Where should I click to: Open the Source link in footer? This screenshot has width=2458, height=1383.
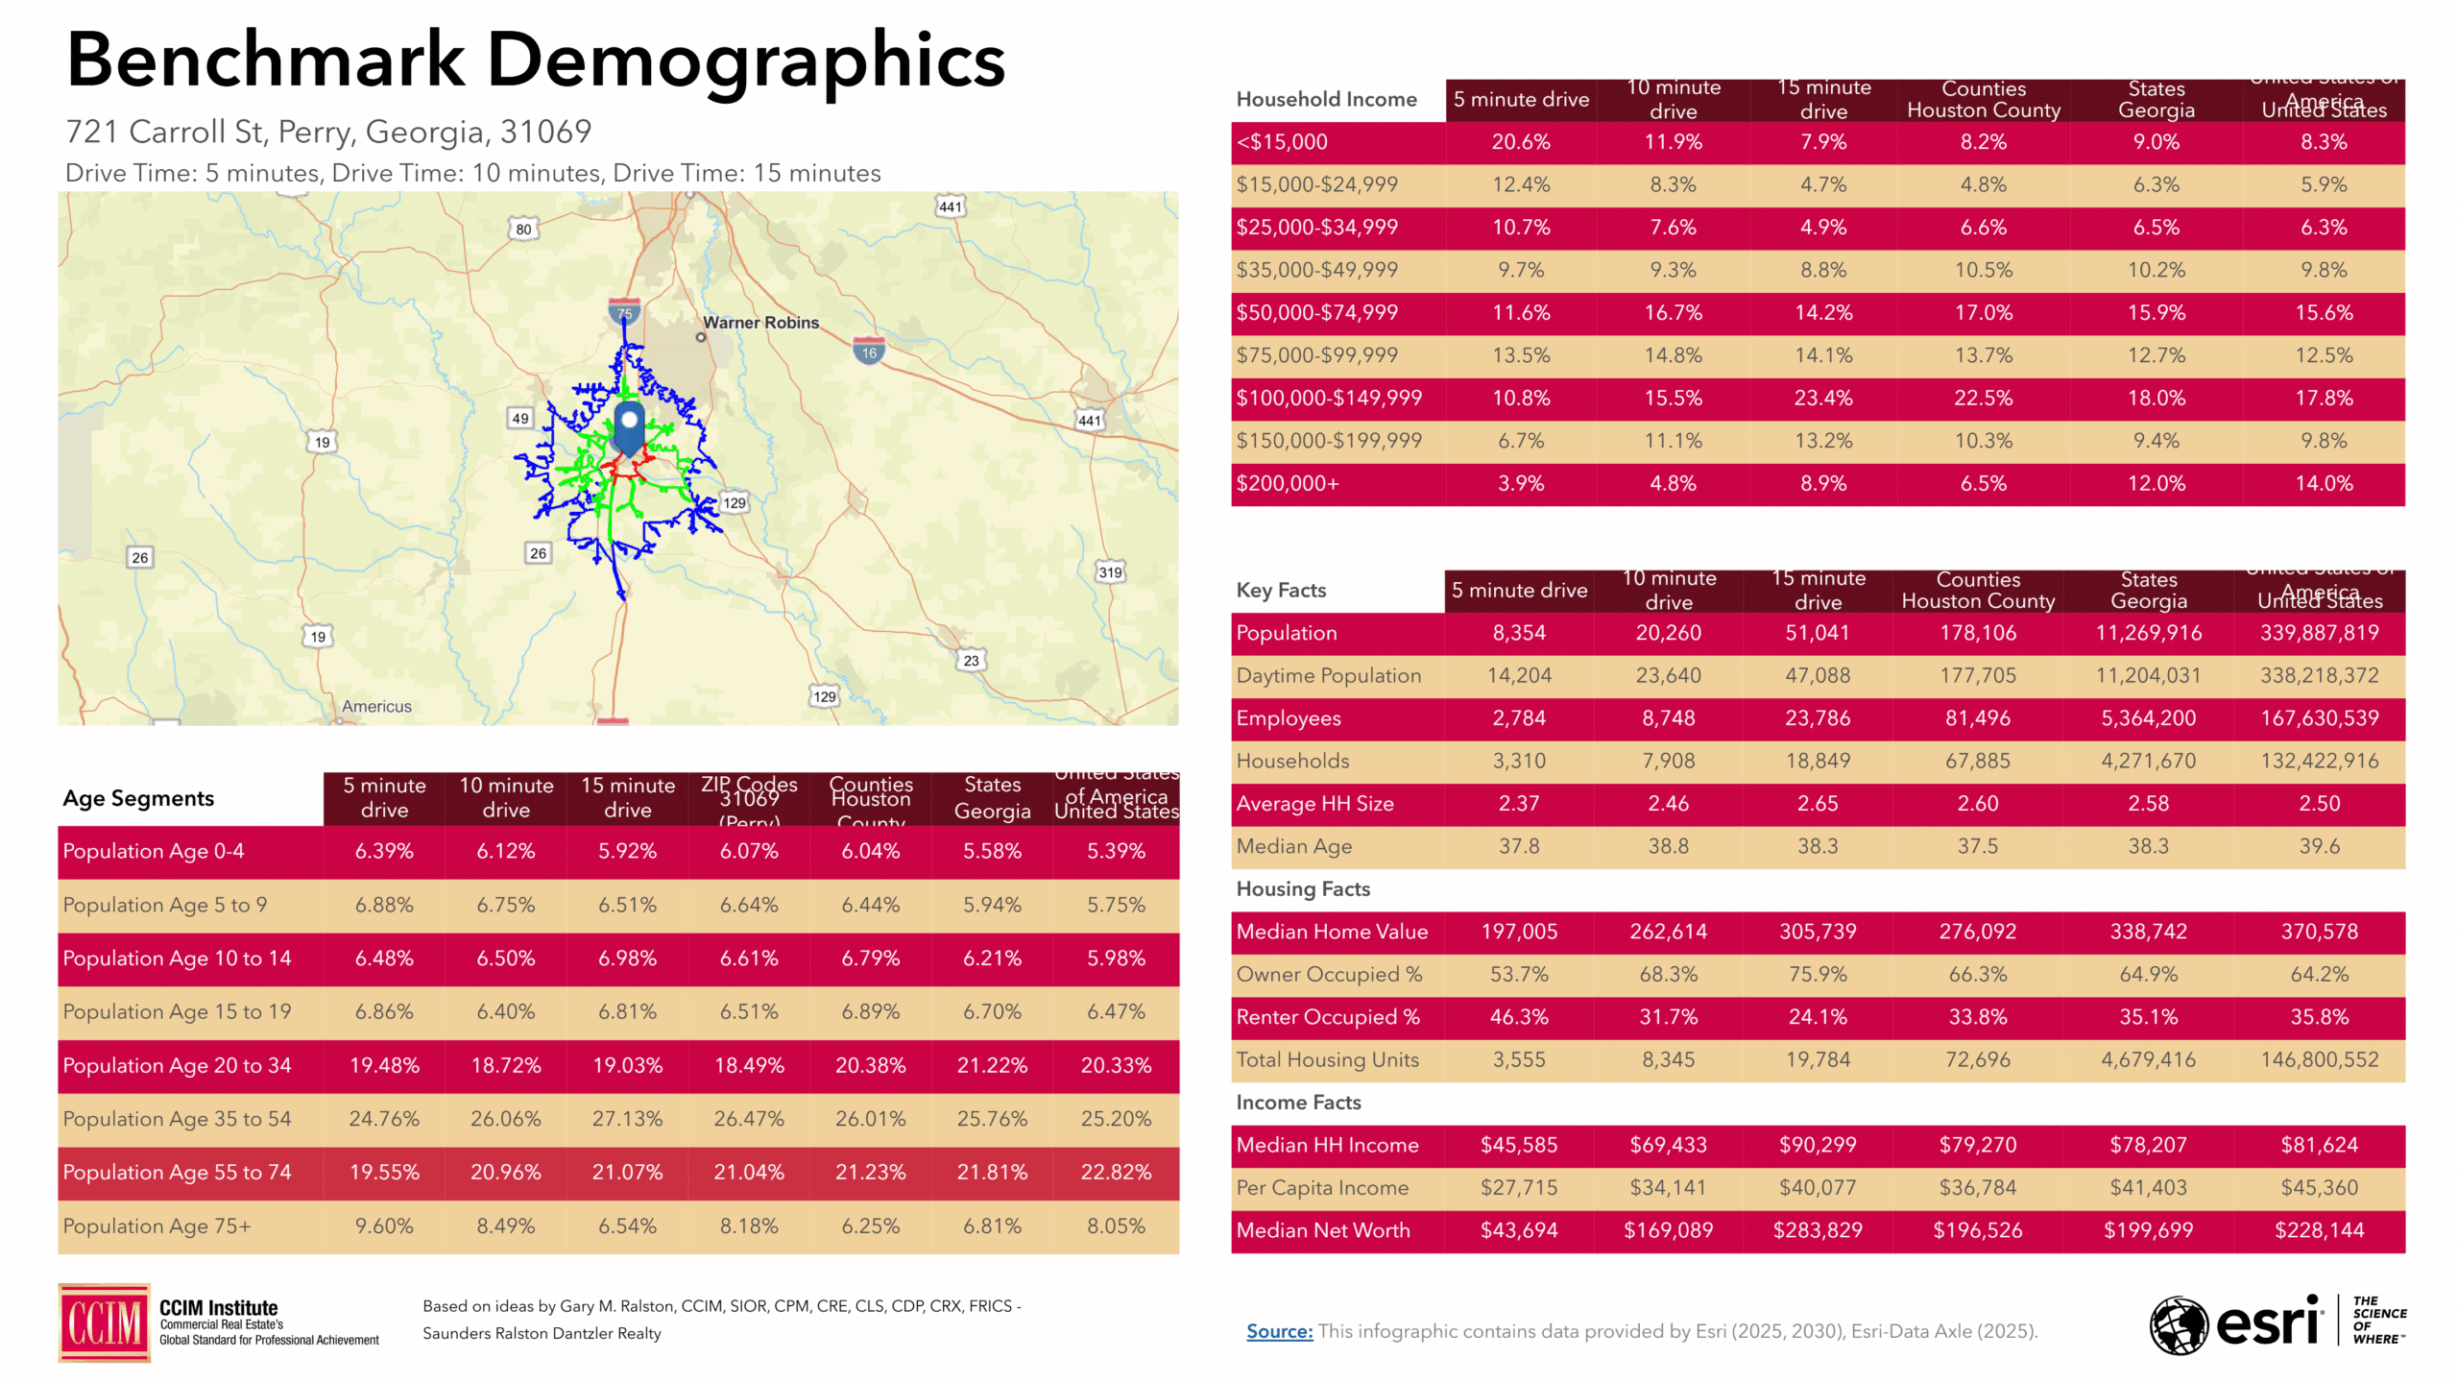[x=1279, y=1331]
